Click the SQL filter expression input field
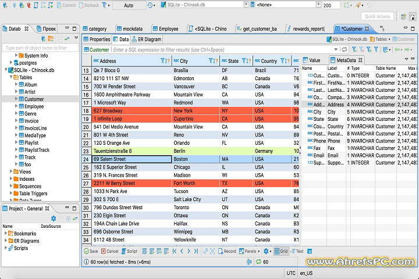 [x=222, y=49]
